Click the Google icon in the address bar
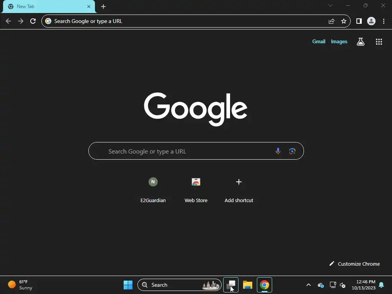Screen dimensions: 392x294 [x=48, y=21]
